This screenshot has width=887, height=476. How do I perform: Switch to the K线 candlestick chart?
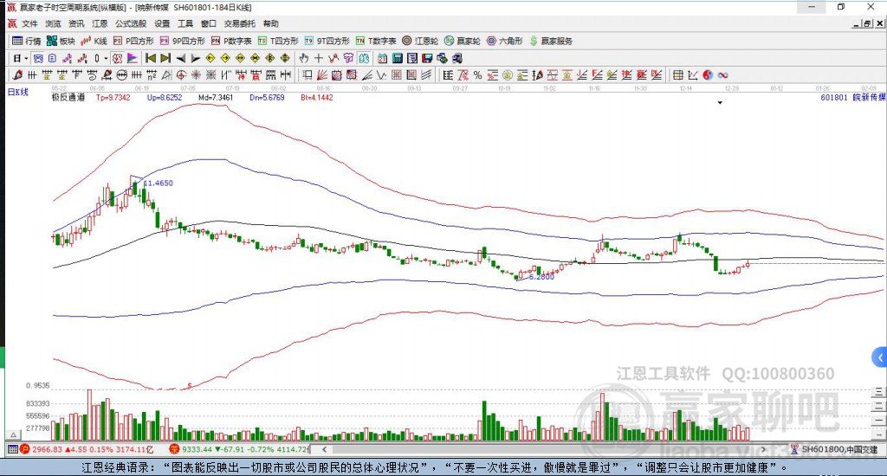coord(94,41)
